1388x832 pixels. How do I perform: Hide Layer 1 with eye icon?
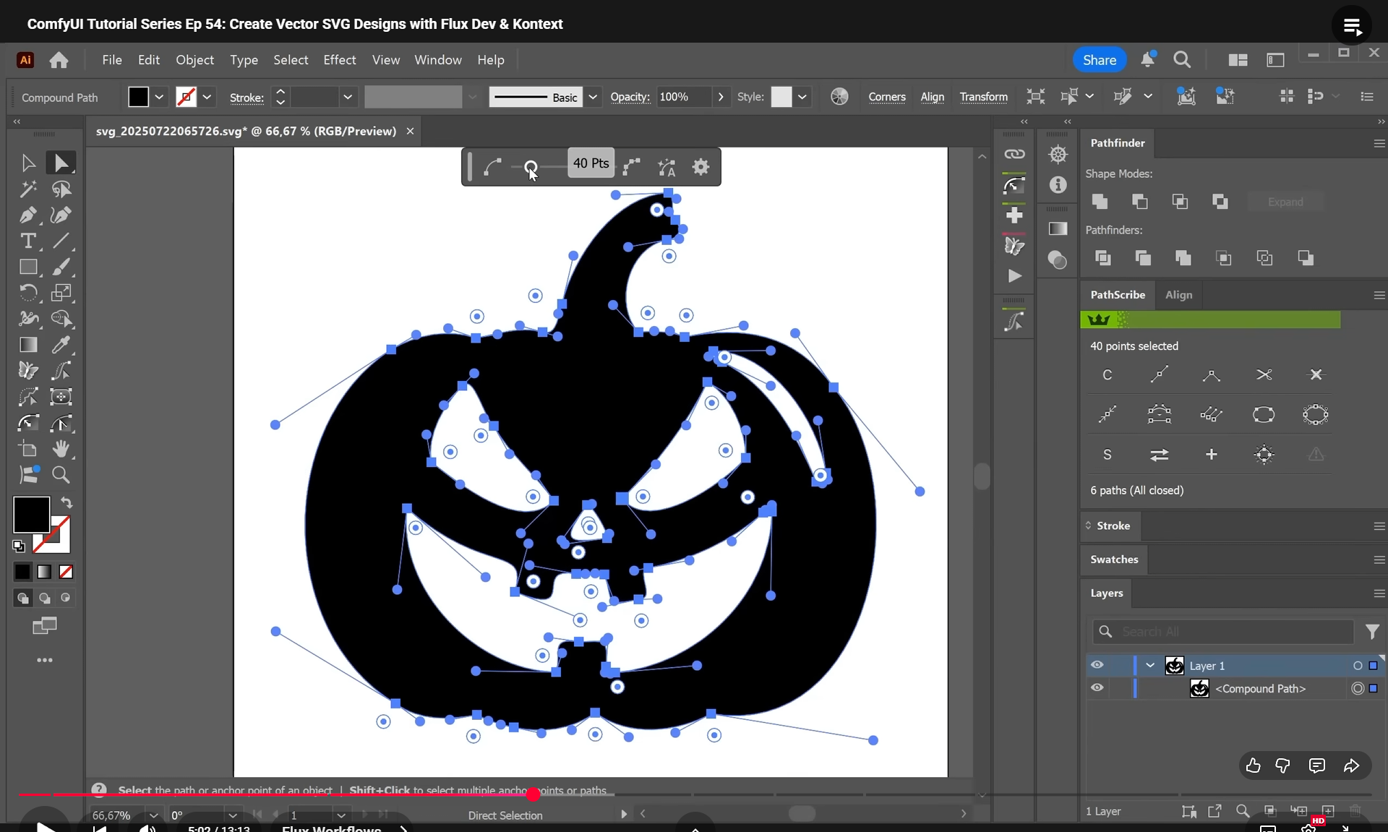(x=1097, y=665)
